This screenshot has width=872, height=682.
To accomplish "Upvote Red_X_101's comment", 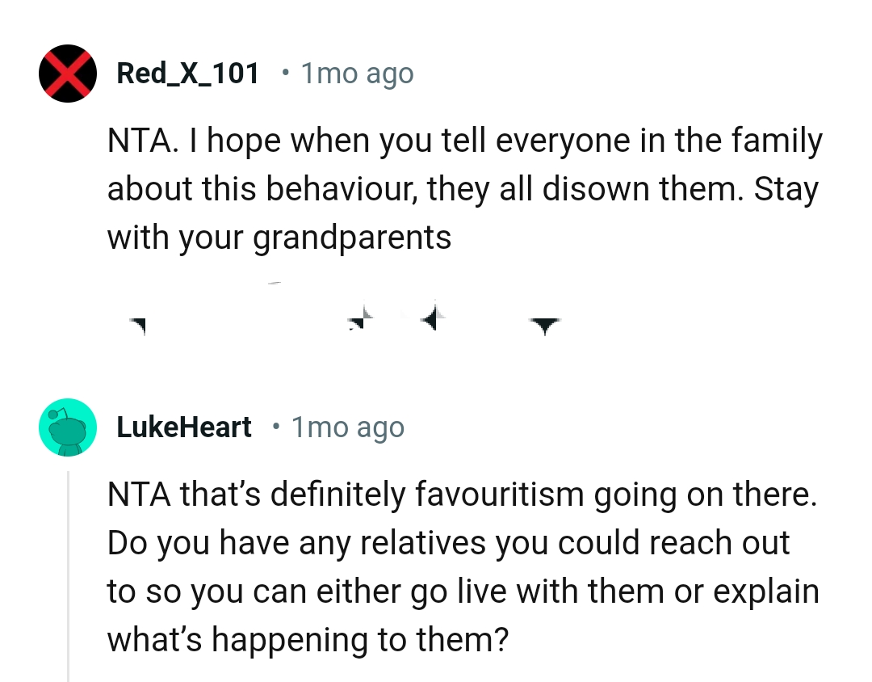I will [x=137, y=322].
